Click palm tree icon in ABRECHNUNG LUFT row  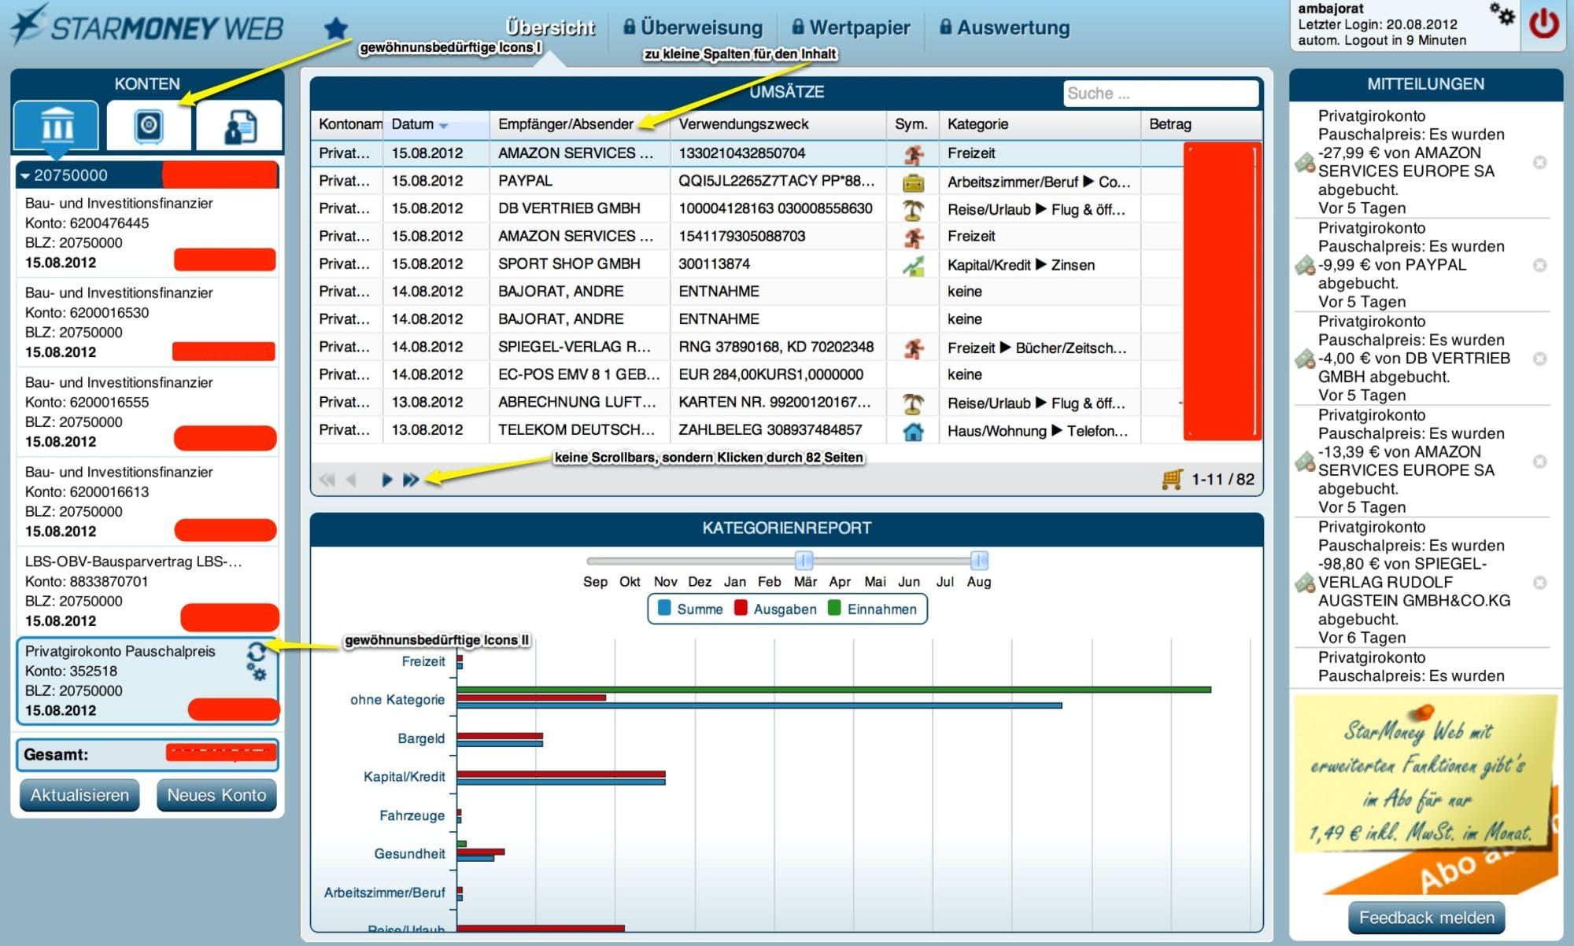click(x=913, y=403)
